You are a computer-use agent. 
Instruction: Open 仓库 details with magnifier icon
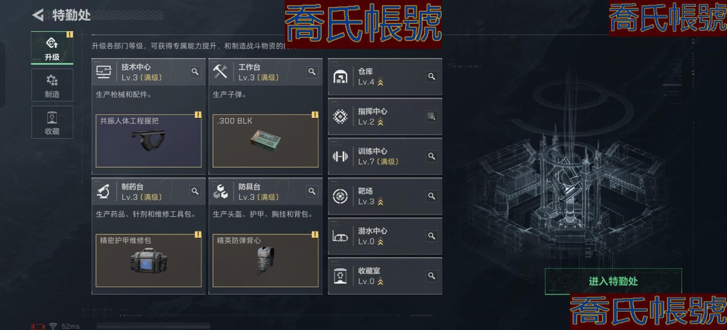click(432, 77)
